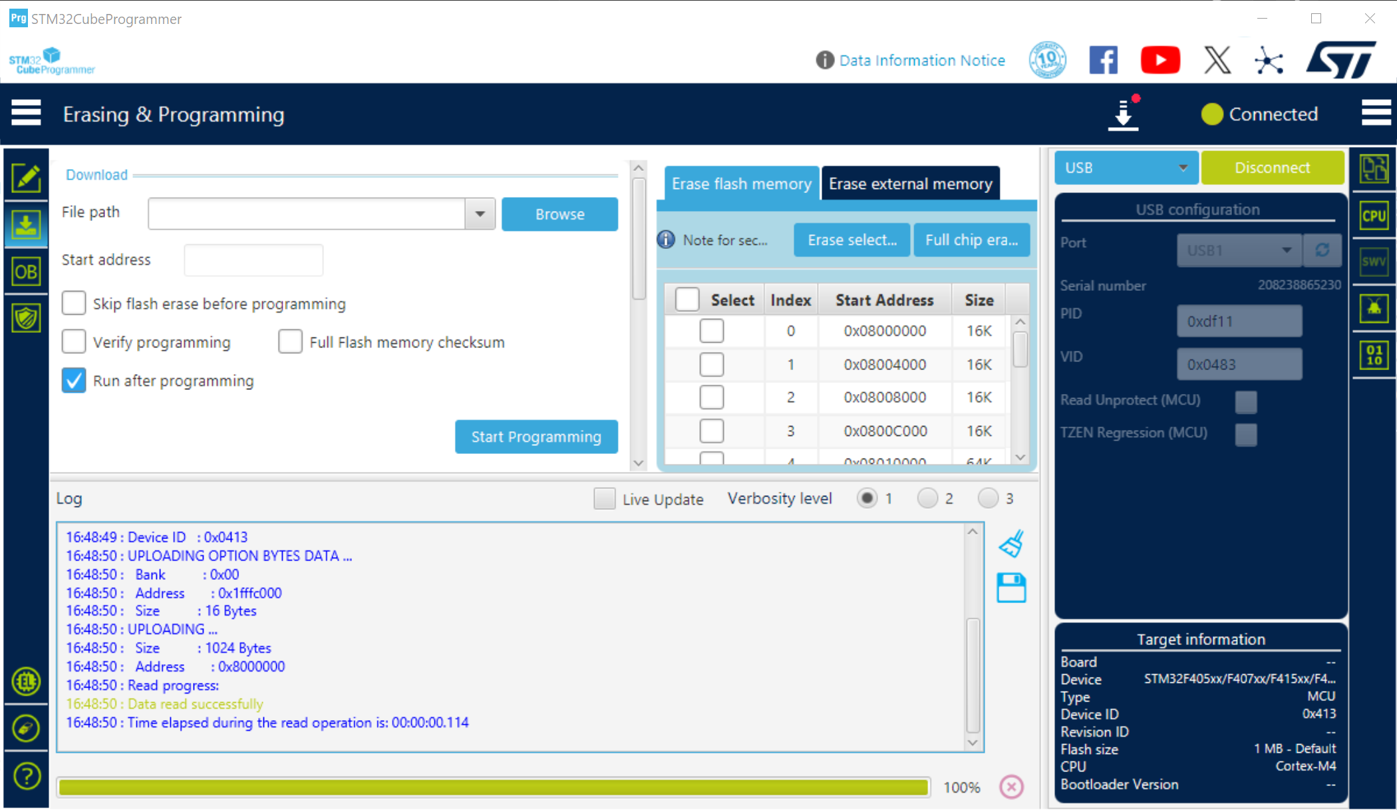Enable Full Flash memory checksum
The image size is (1397, 810).
point(290,342)
